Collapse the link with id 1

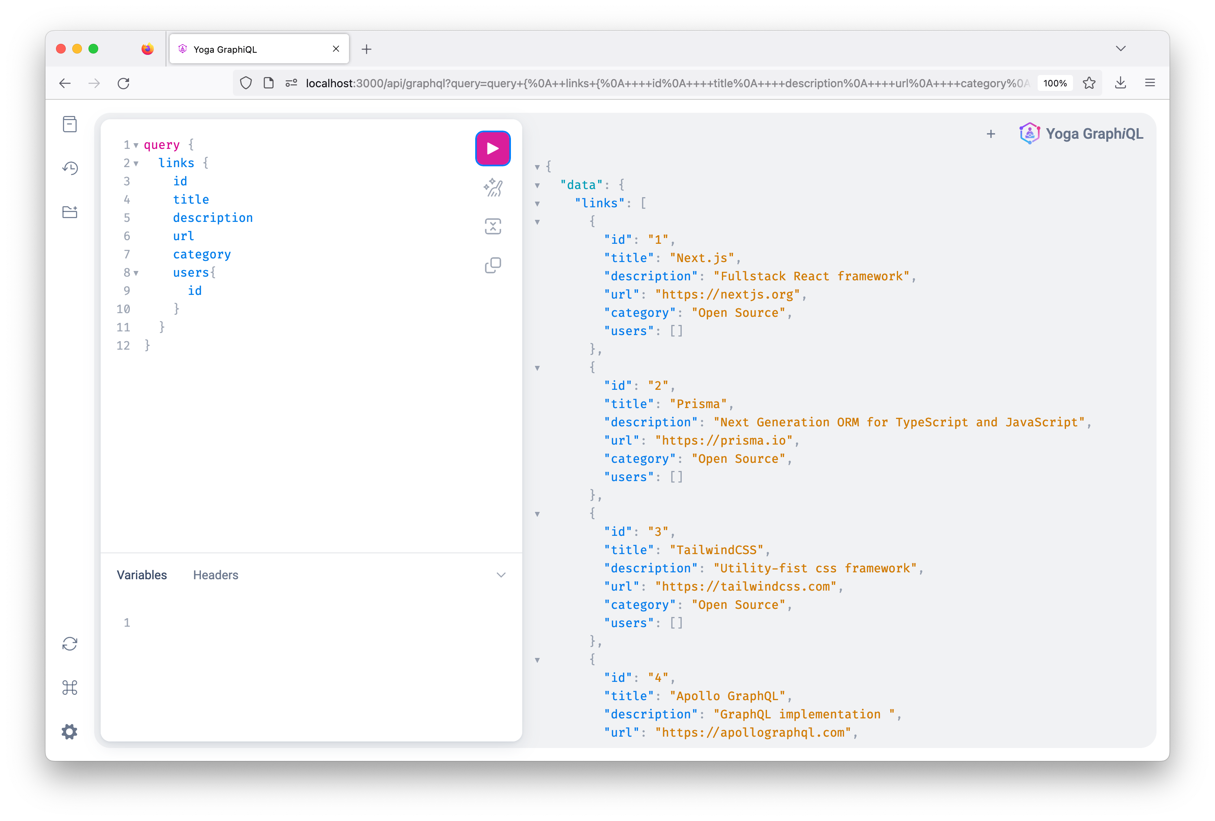[x=538, y=221]
